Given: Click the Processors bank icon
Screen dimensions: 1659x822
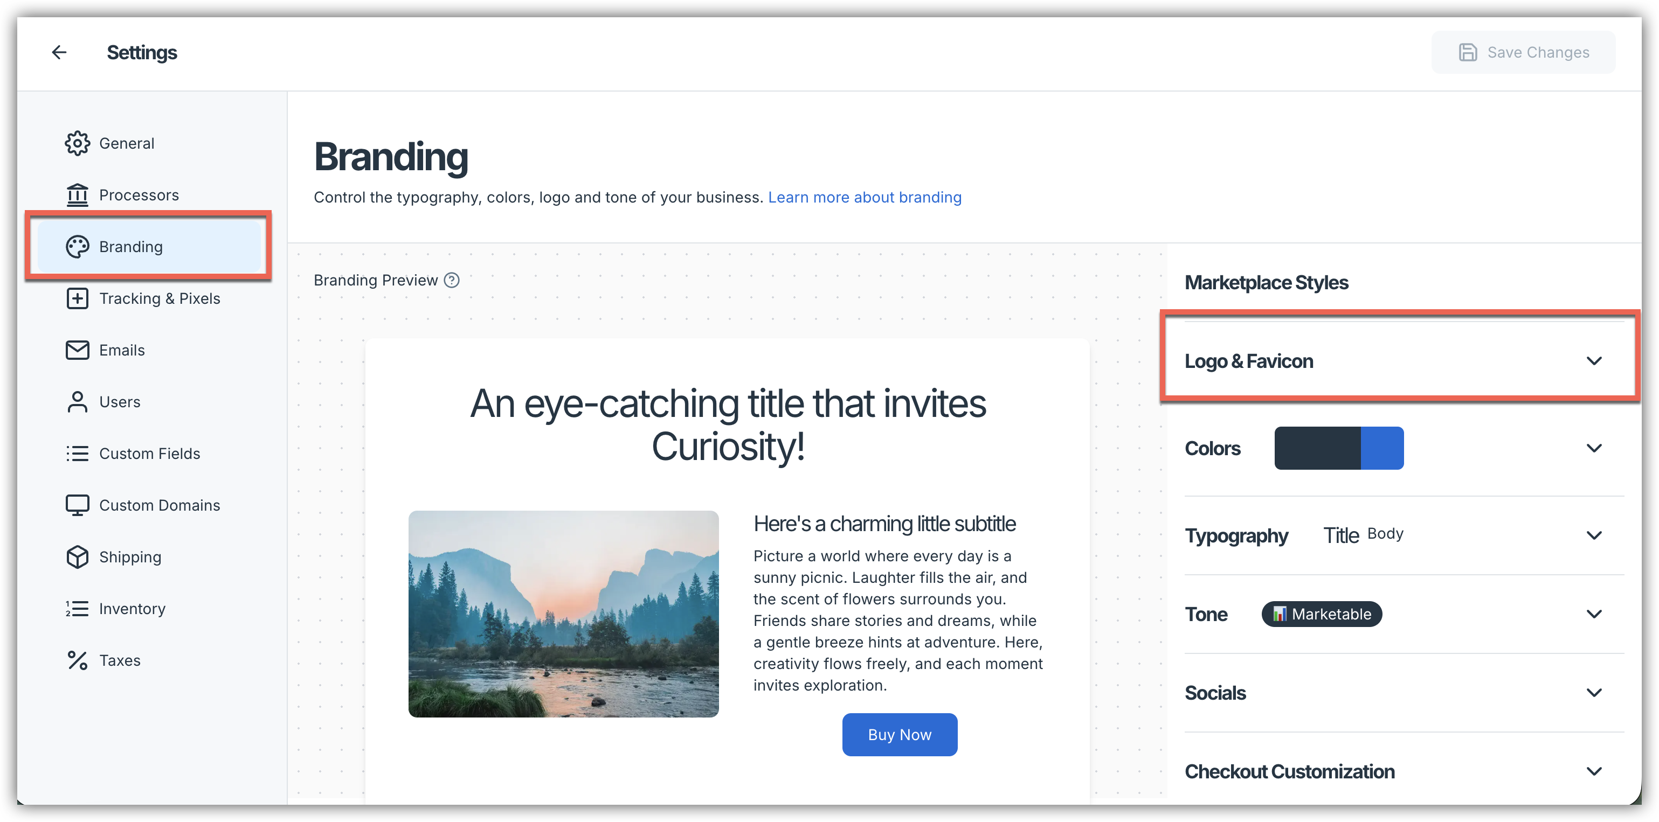Looking at the screenshot, I should point(77,194).
